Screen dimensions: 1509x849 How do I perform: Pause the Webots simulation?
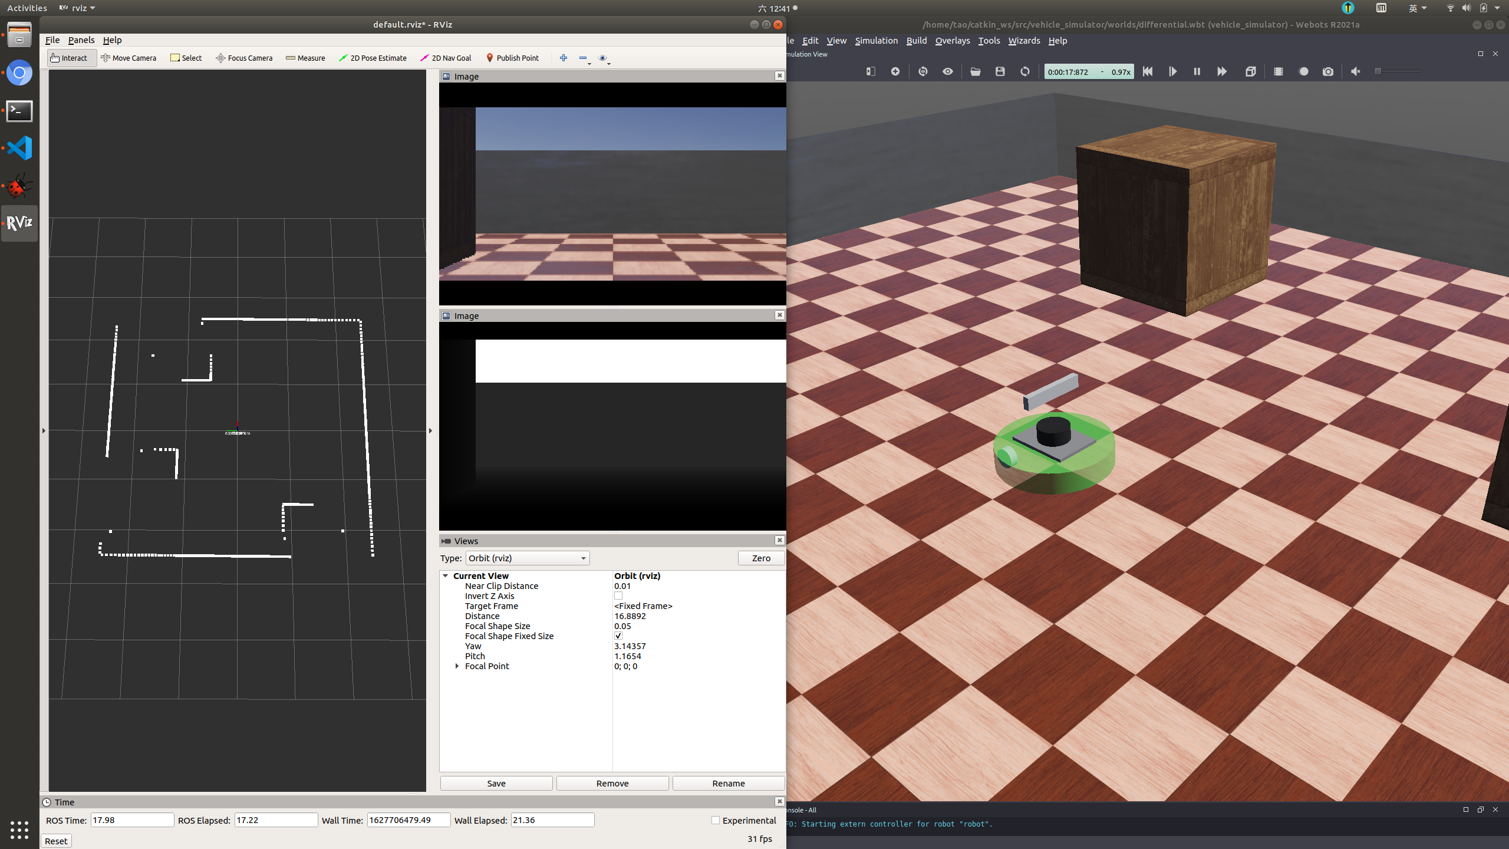[1197, 71]
